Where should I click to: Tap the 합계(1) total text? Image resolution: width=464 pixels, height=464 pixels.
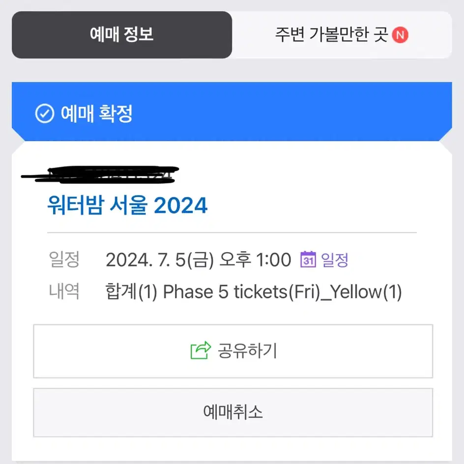coord(131,292)
